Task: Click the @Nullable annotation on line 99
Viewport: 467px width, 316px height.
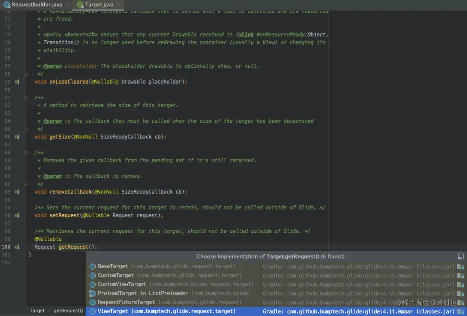Action: click(x=48, y=239)
